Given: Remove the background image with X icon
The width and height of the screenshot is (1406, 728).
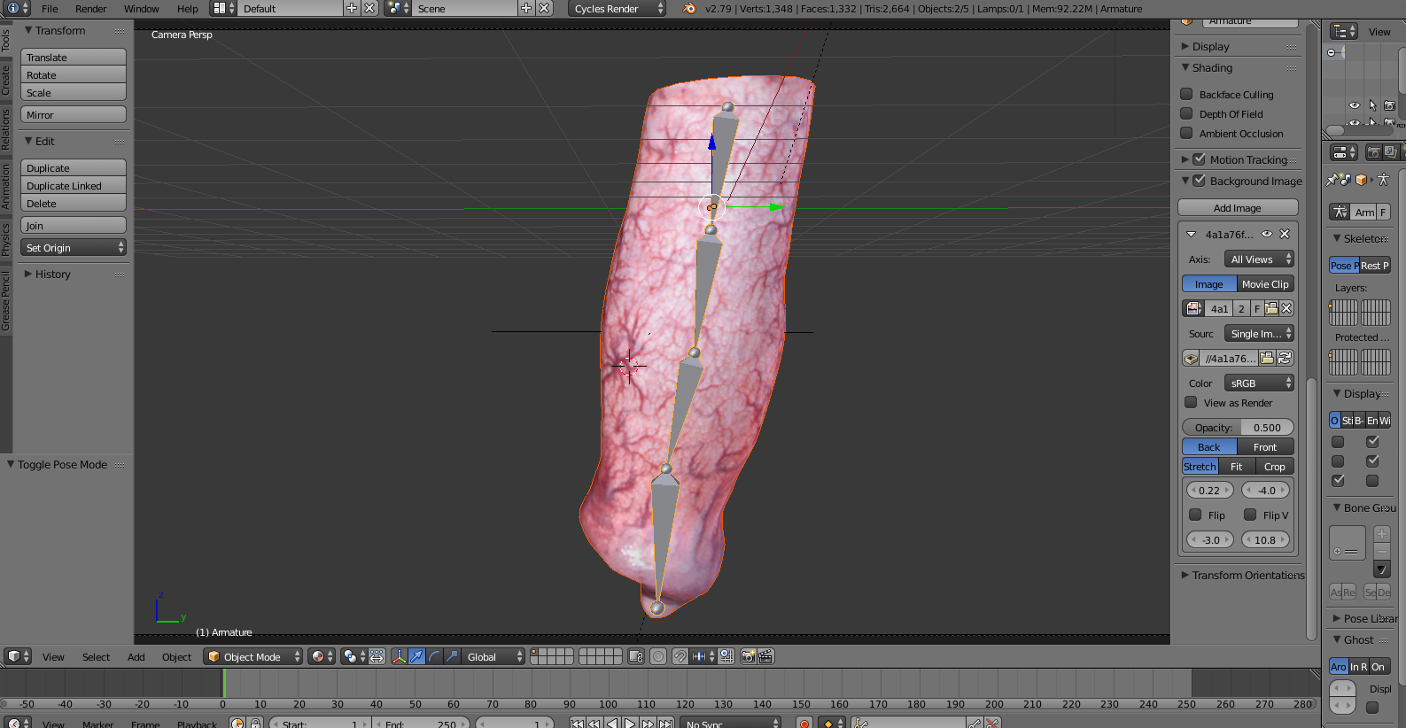Looking at the screenshot, I should click(1285, 235).
